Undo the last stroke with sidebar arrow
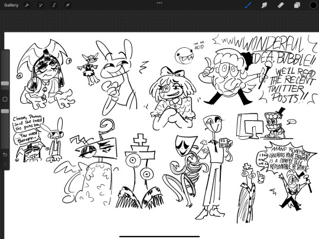 coord(5,155)
